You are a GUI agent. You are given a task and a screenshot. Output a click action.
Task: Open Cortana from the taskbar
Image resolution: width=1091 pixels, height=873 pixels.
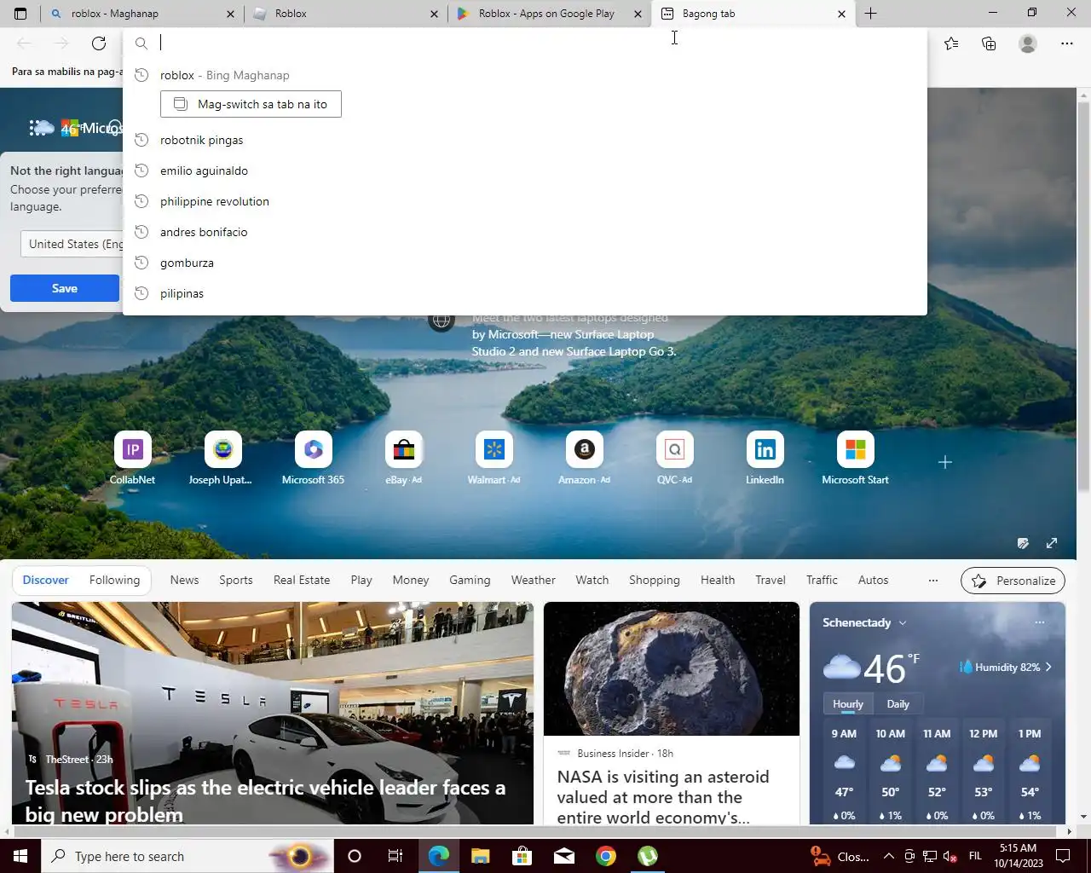click(x=355, y=856)
